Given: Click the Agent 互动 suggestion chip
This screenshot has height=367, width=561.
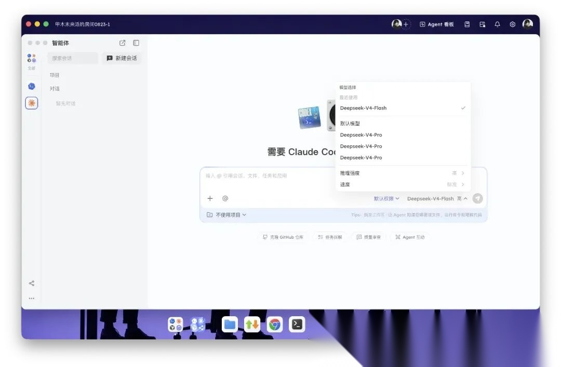Looking at the screenshot, I should tap(410, 237).
